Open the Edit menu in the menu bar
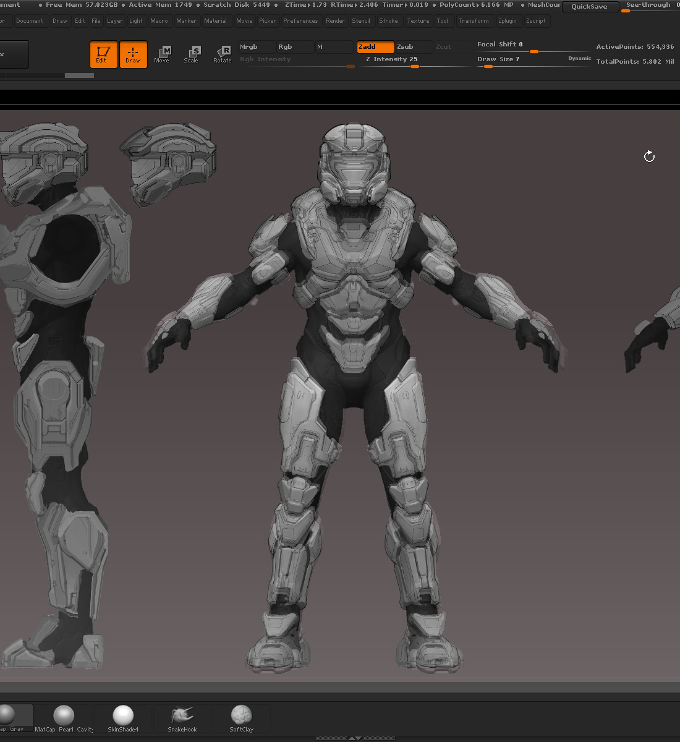The image size is (680, 742). (80, 21)
